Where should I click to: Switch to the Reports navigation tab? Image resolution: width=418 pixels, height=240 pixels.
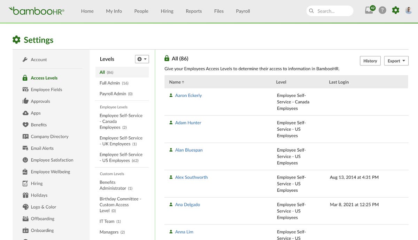coord(194,11)
